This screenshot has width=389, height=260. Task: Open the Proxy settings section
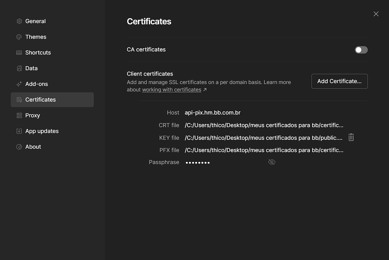[x=33, y=115]
